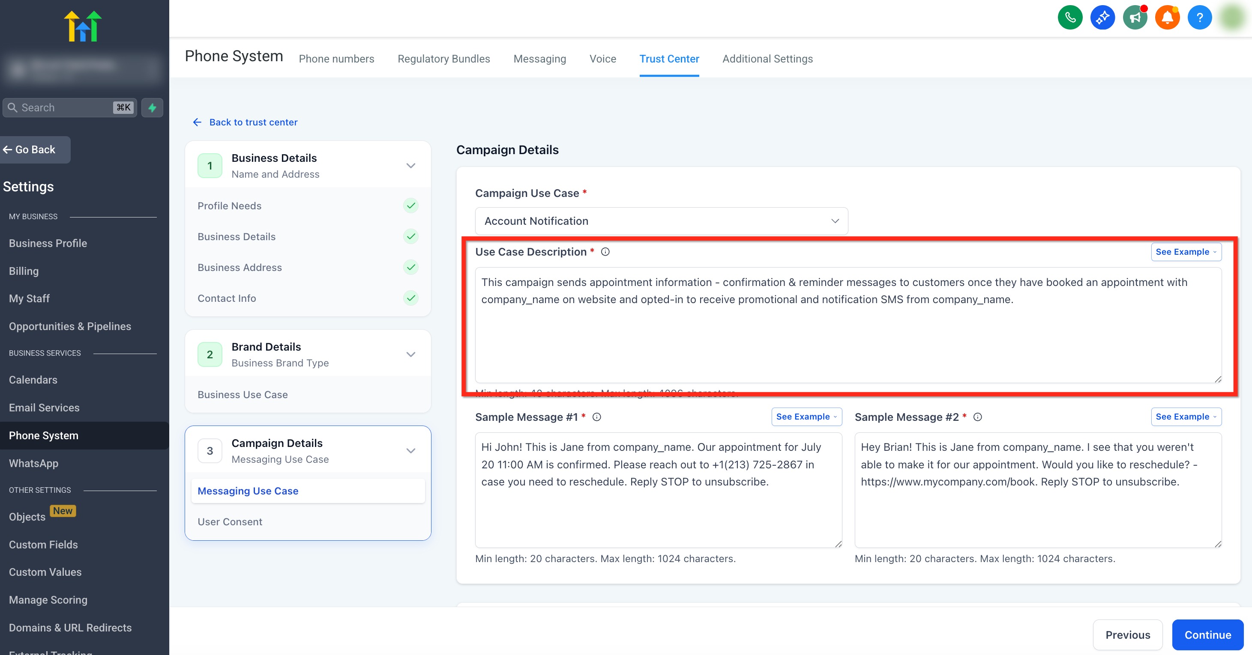Switch to the Regulatory Bundles tab
Image resolution: width=1252 pixels, height=655 pixels.
tap(443, 59)
